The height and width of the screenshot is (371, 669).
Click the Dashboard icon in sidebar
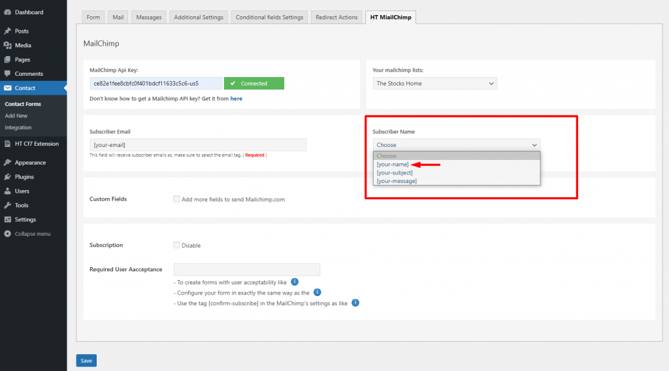[x=7, y=12]
